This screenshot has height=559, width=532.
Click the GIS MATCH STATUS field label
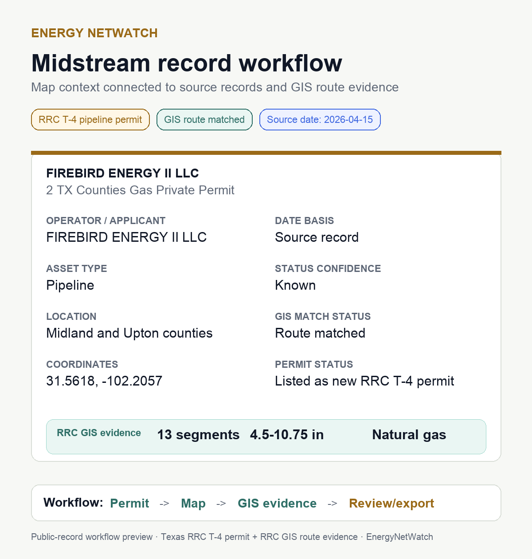click(x=323, y=317)
